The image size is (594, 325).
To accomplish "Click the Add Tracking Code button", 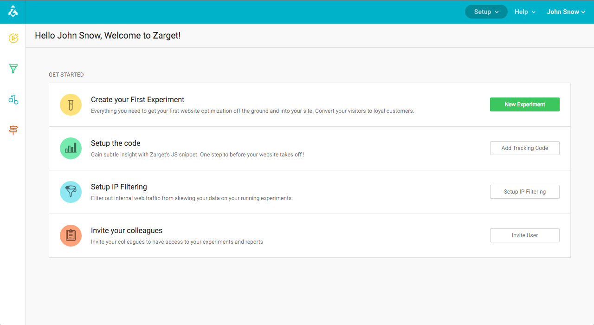I will pyautogui.click(x=524, y=148).
